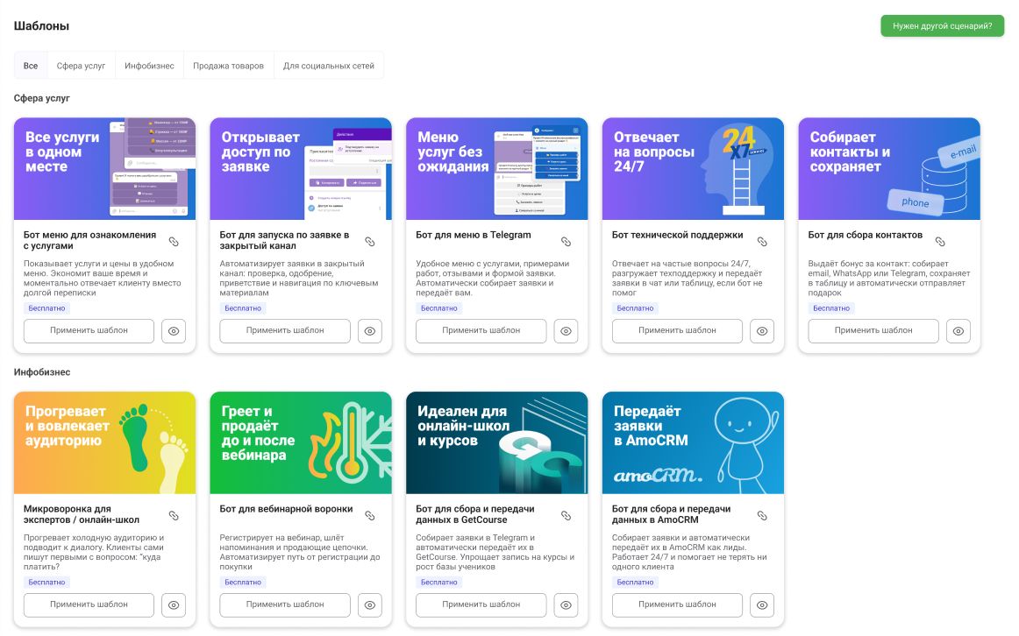1019x636 pixels.
Task: Switch to Сфера услуг tab
Action: [x=81, y=66]
